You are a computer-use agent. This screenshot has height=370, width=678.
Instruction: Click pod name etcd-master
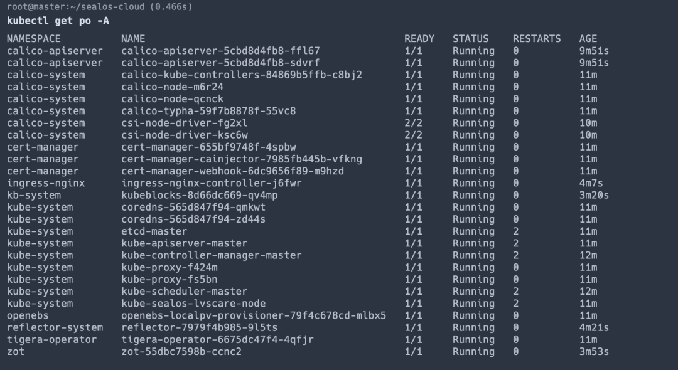click(154, 231)
